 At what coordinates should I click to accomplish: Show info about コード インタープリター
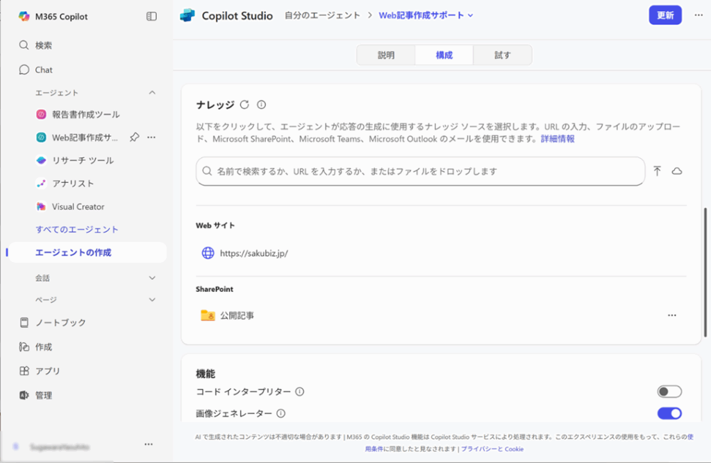(300, 392)
